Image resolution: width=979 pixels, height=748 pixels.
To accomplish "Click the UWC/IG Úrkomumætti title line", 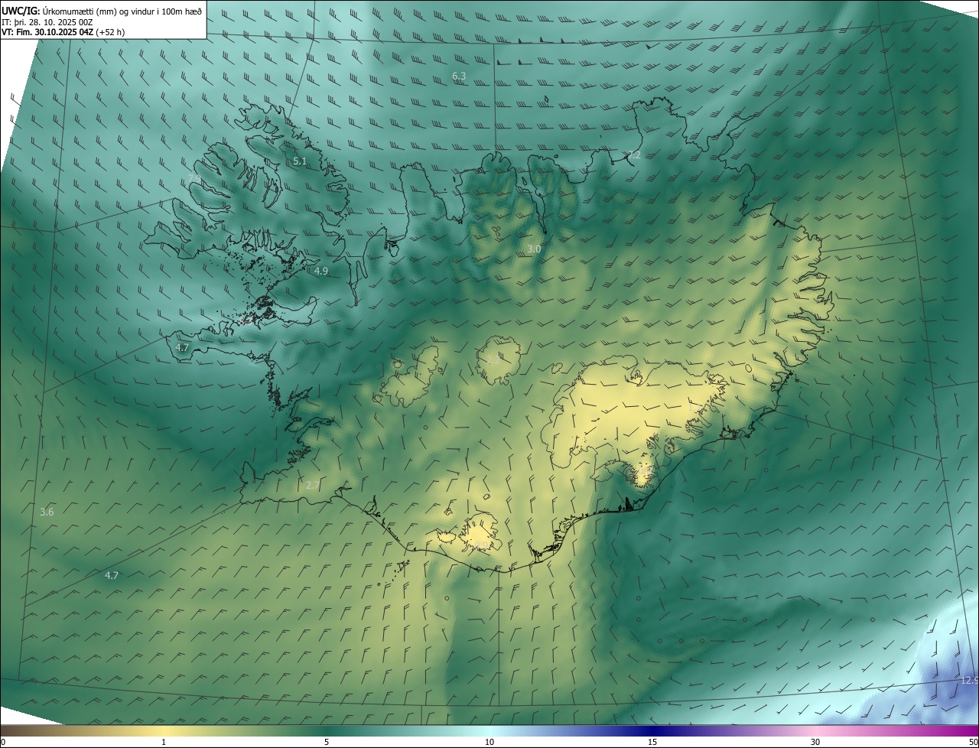I will (102, 10).
